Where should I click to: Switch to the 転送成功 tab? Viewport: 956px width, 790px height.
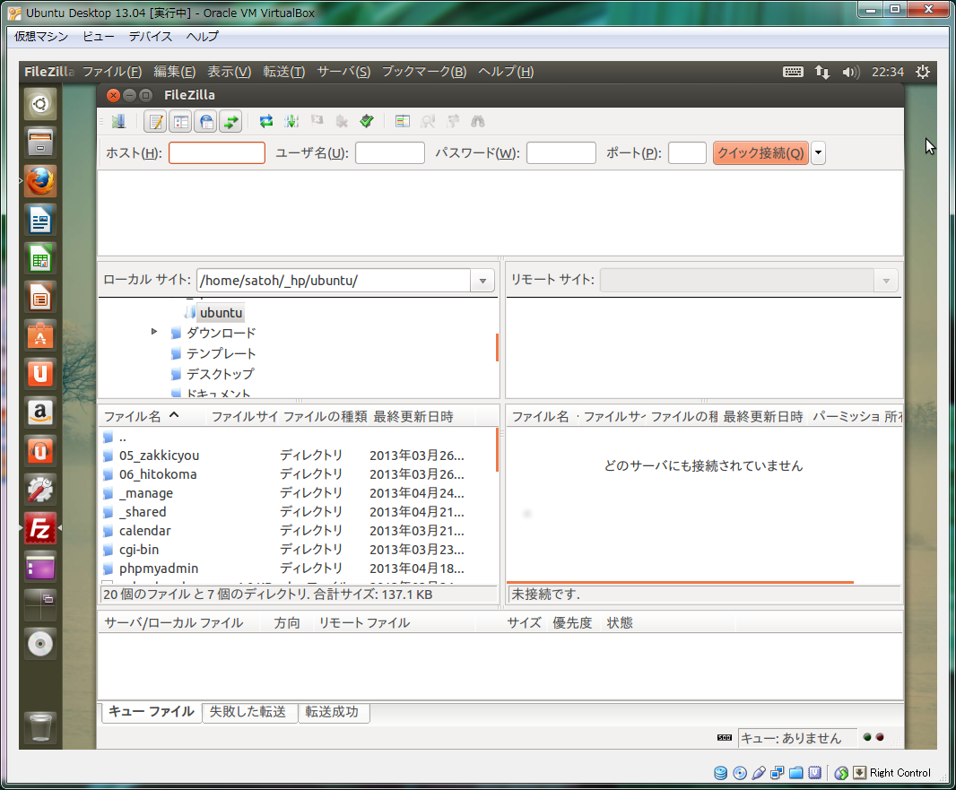coord(333,712)
